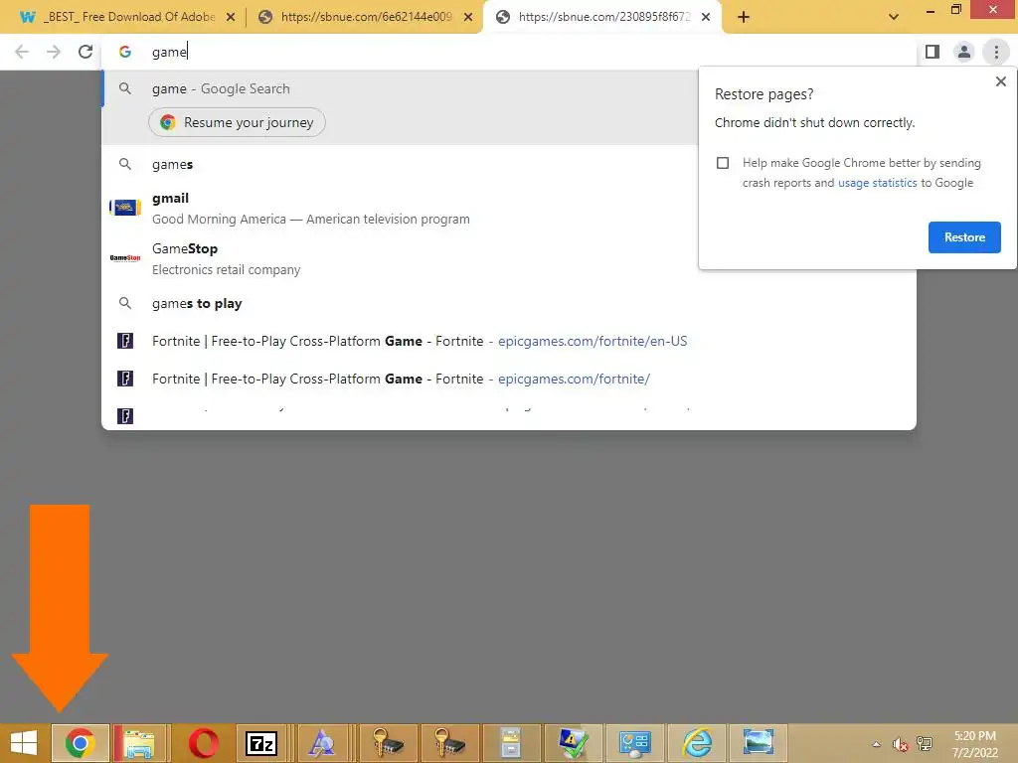Open the usage statistics link
The width and height of the screenshot is (1018, 763).
(x=877, y=183)
